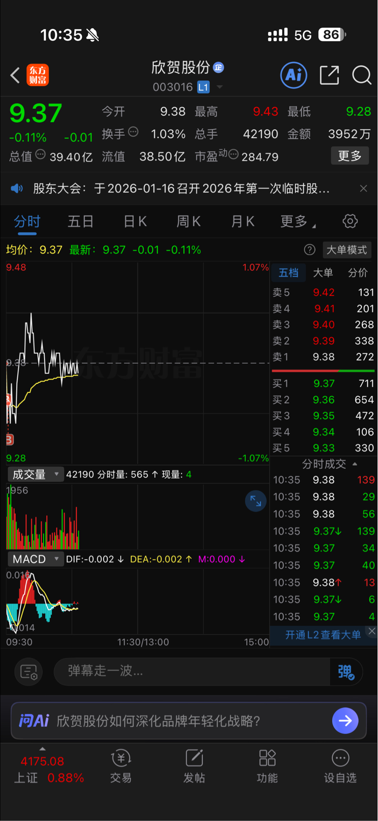This screenshot has width=378, height=821.
Task: Go back with the left arrow
Action: (x=15, y=75)
